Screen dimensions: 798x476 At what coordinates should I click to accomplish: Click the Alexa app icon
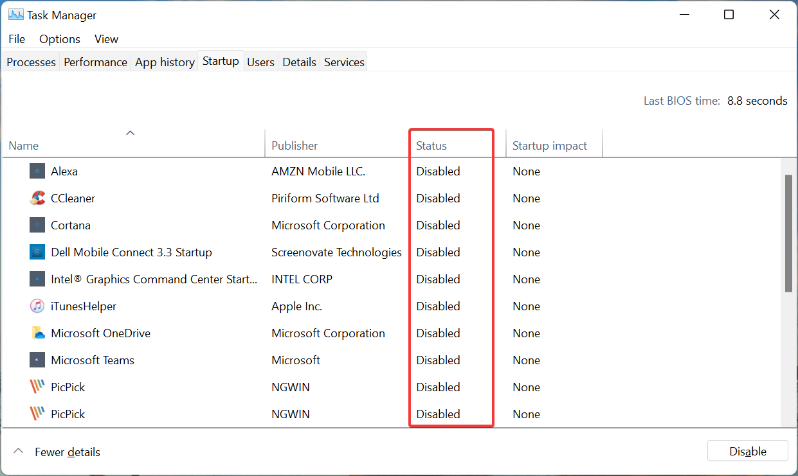37,171
